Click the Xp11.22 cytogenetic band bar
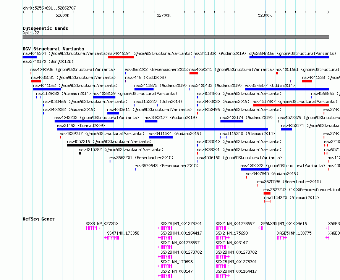The image size is (340, 280). coord(176,37)
